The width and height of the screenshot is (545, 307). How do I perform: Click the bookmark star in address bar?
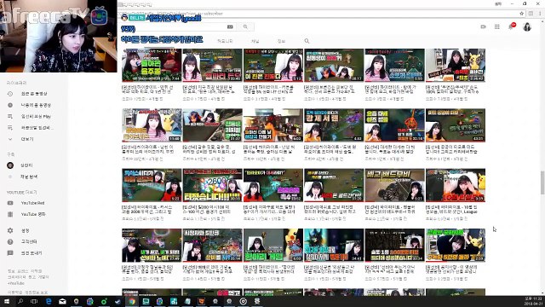coord(522,14)
